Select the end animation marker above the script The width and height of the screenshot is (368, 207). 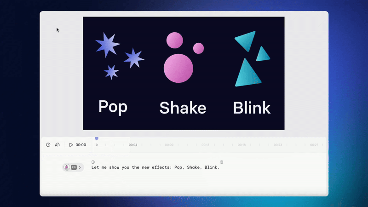click(221, 162)
